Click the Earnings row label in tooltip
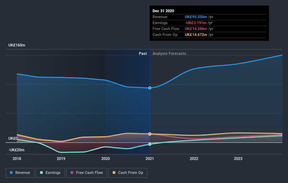This screenshot has height=183, width=288. coord(160,23)
